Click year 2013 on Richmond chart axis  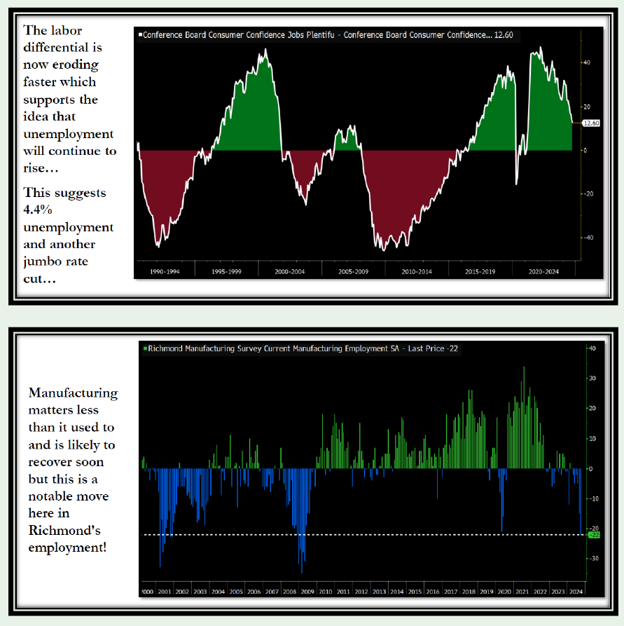(x=379, y=592)
